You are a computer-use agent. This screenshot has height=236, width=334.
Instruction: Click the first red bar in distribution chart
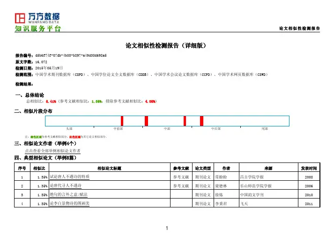click(122, 121)
